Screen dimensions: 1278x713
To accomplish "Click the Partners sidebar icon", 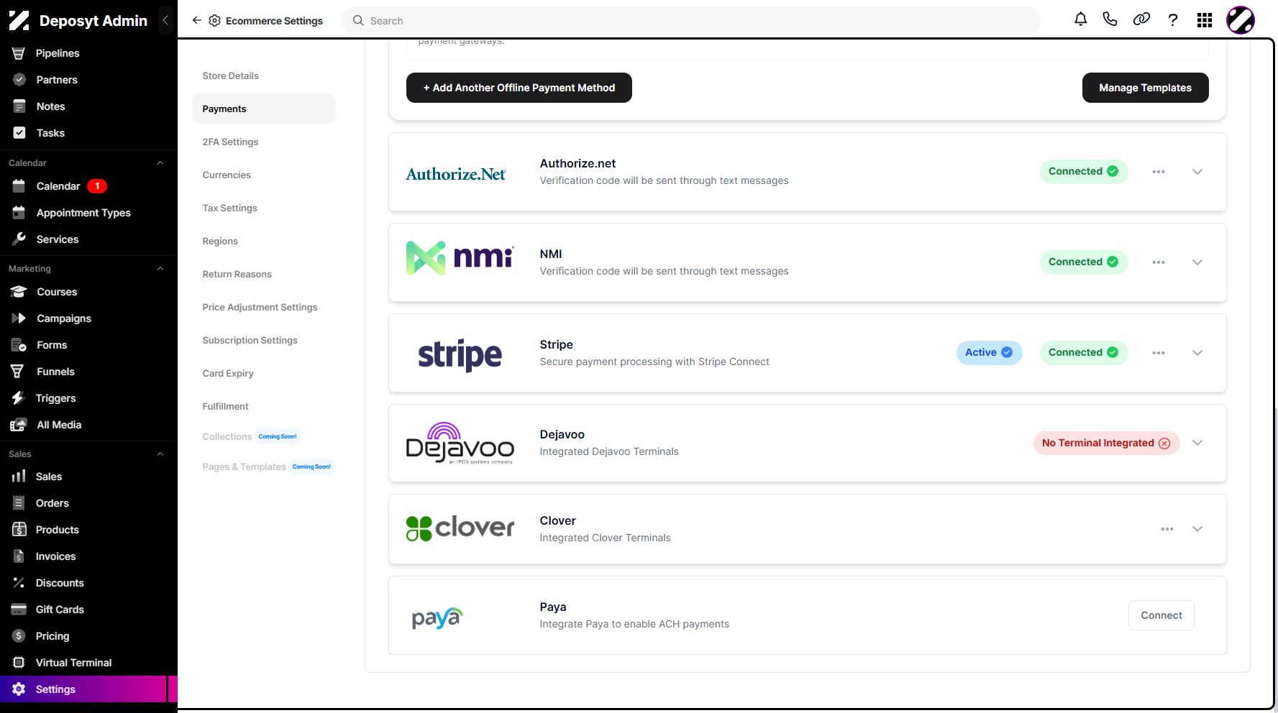I will [x=19, y=80].
